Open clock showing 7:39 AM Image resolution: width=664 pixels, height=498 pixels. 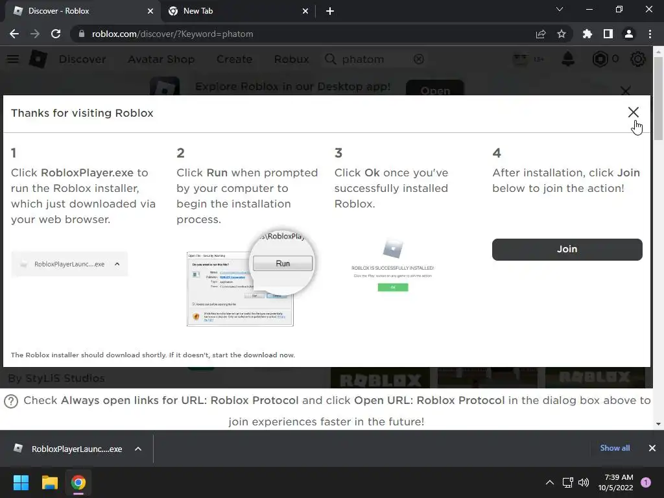click(616, 482)
